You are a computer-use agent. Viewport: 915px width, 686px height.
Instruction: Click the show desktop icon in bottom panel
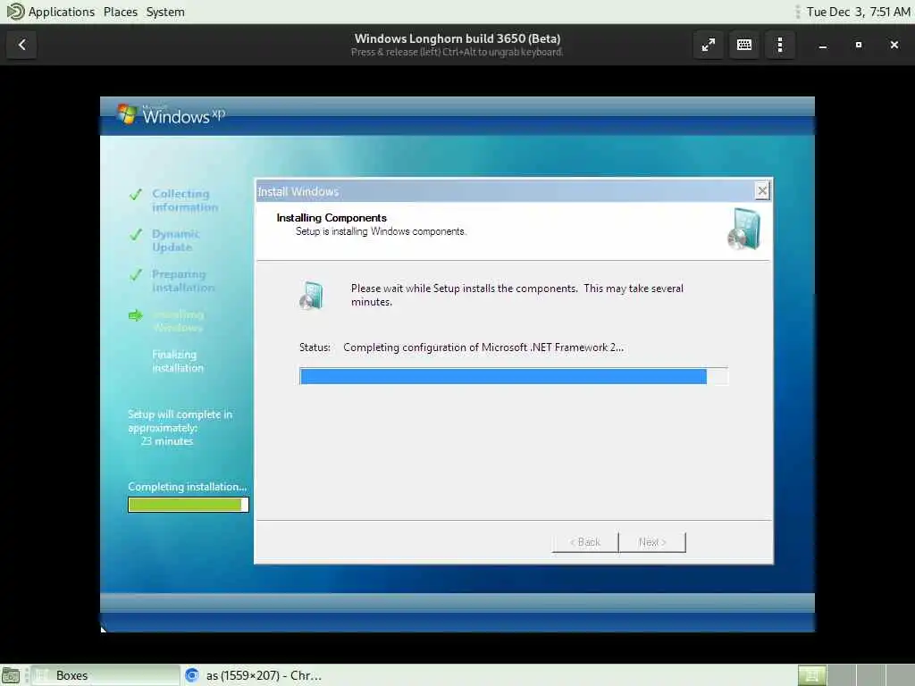tap(11, 675)
